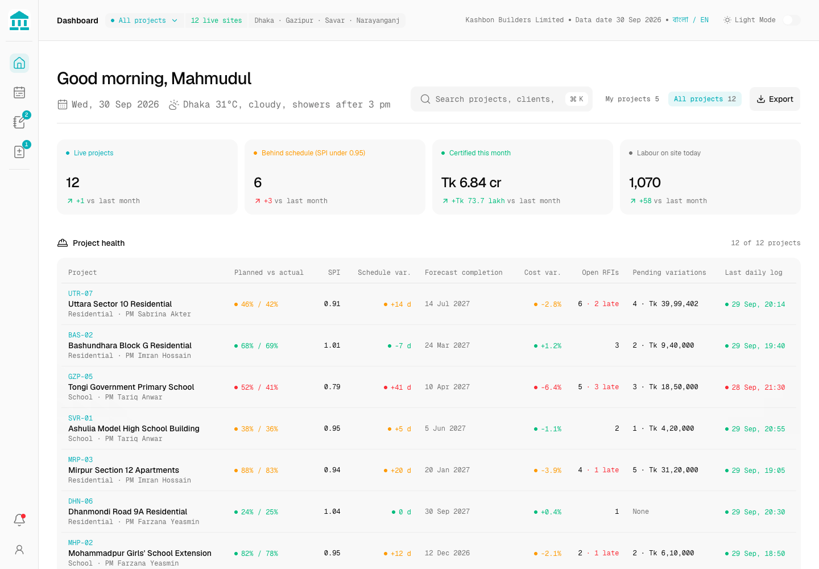Open the Live projects card

(x=147, y=177)
